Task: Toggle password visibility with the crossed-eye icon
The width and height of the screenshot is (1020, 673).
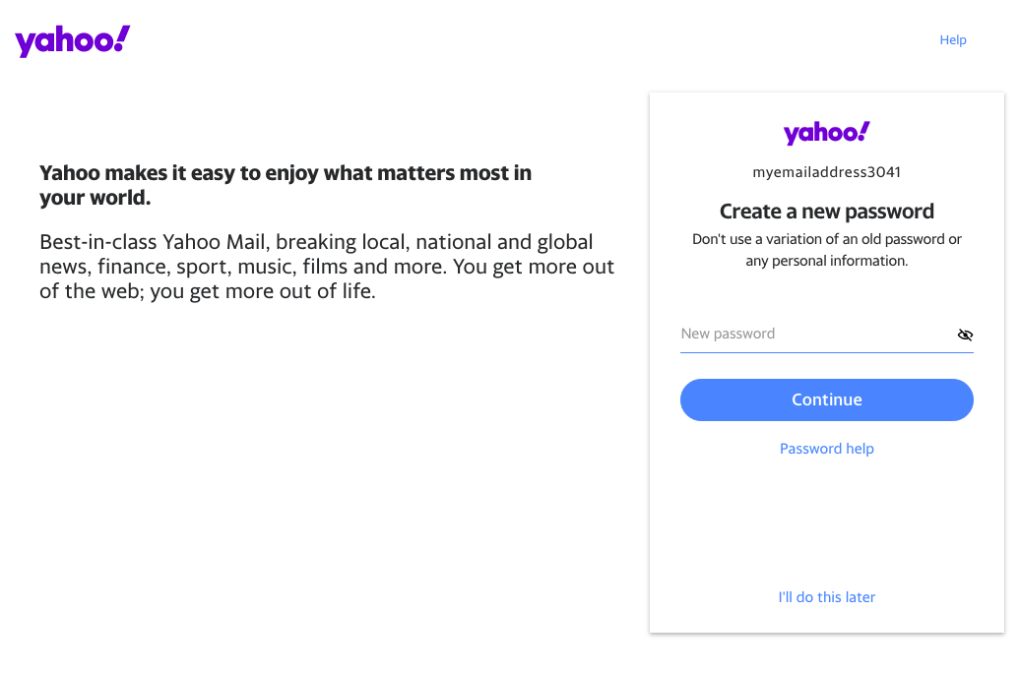Action: [965, 335]
